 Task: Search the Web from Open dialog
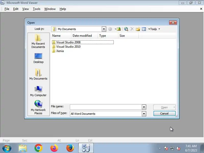click(126, 29)
